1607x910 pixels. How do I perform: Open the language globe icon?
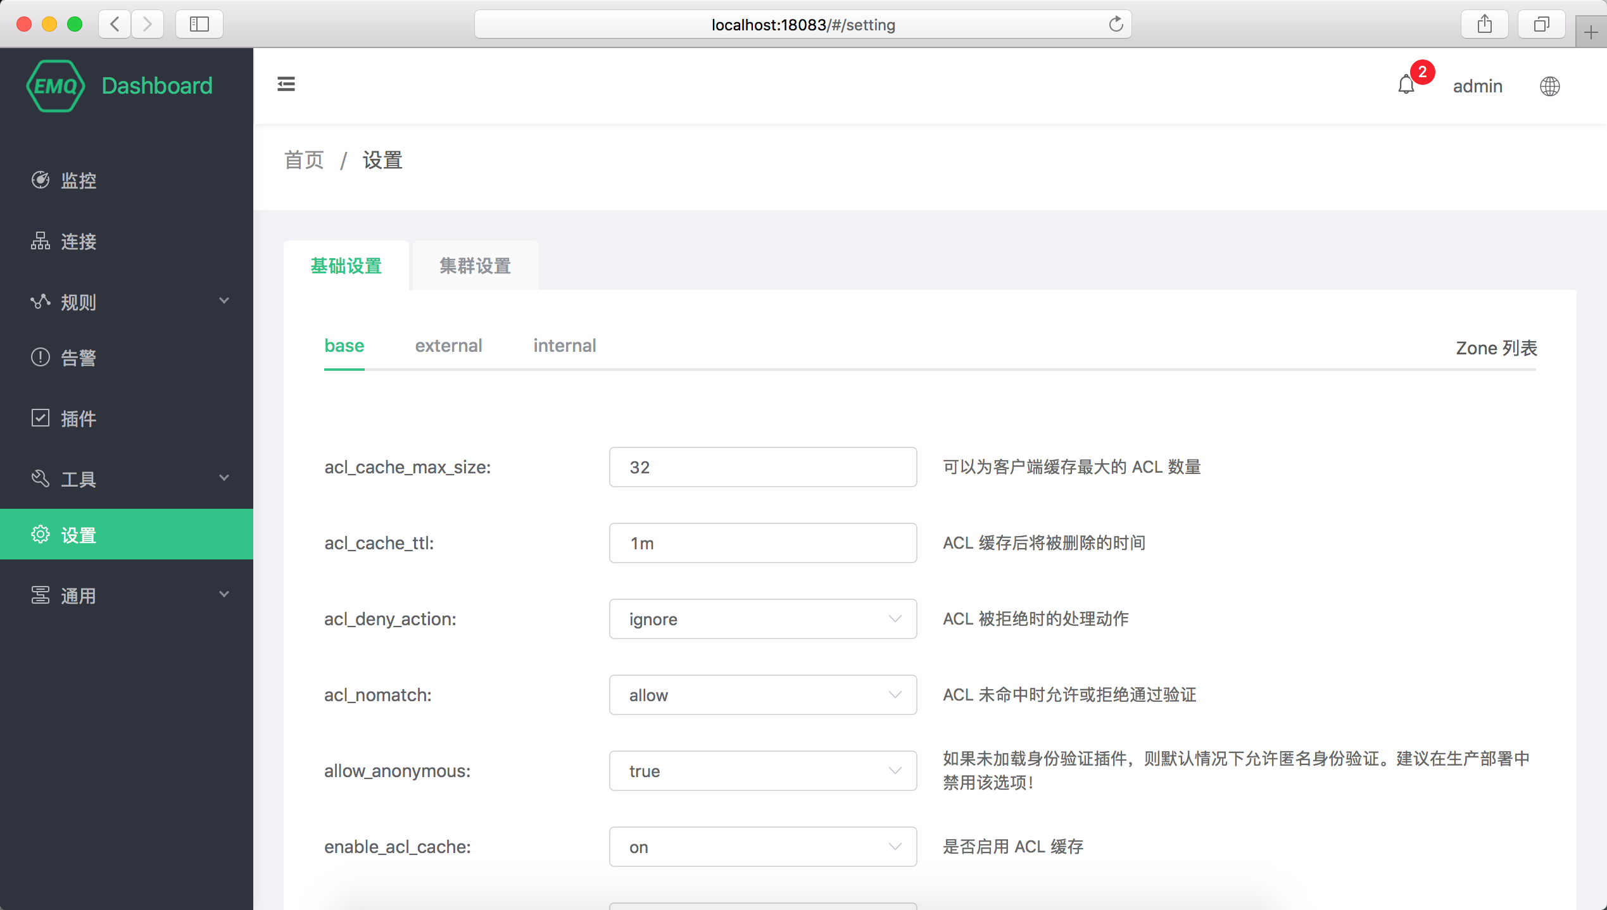1549,86
